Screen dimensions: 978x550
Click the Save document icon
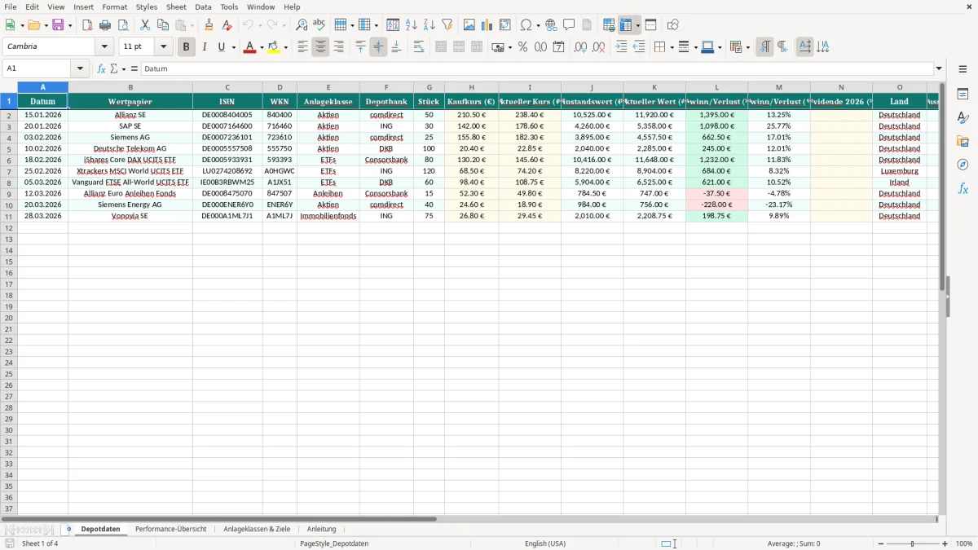[x=58, y=25]
